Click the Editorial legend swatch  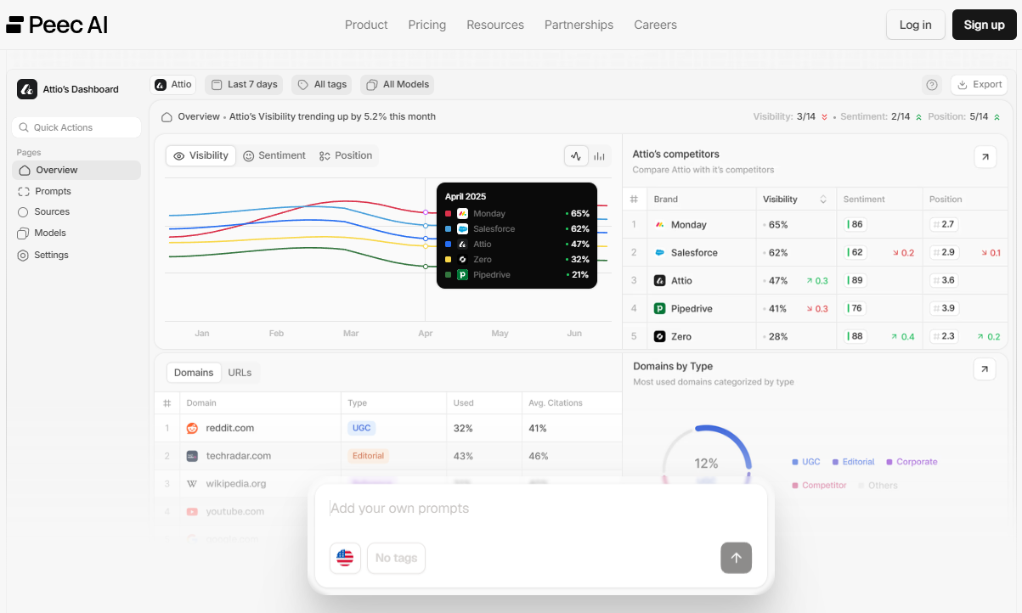pos(836,462)
